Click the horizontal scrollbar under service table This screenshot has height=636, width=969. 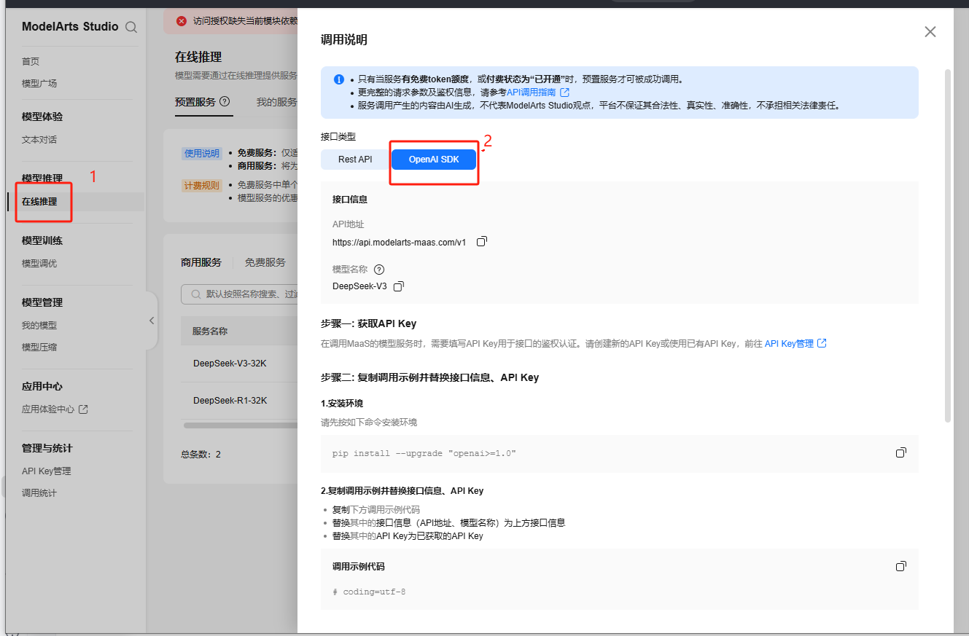click(x=241, y=425)
